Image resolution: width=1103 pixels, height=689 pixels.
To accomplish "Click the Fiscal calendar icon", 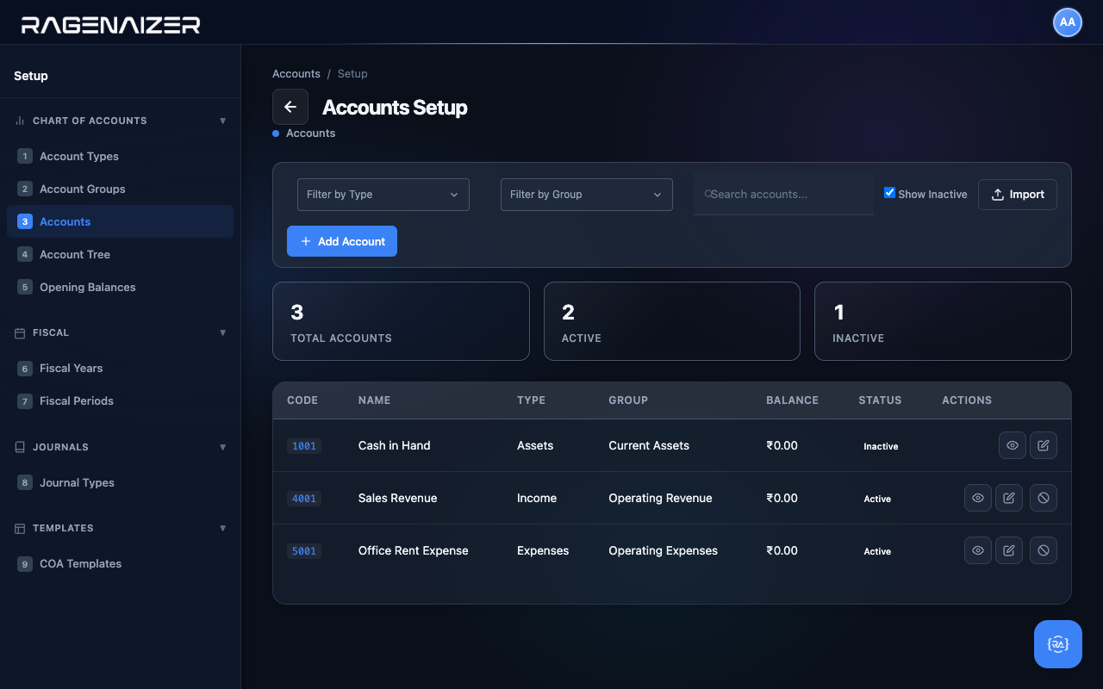I will pos(20,332).
